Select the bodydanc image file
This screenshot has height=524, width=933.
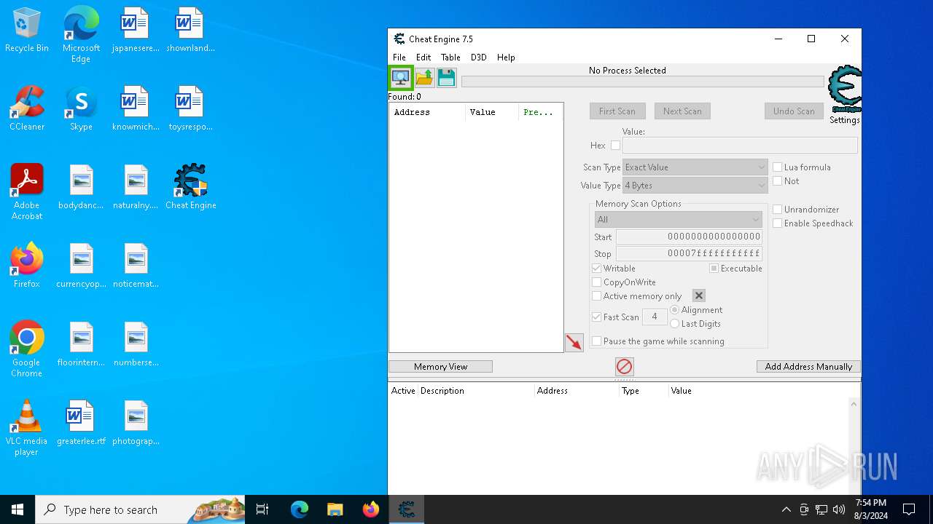point(81,187)
